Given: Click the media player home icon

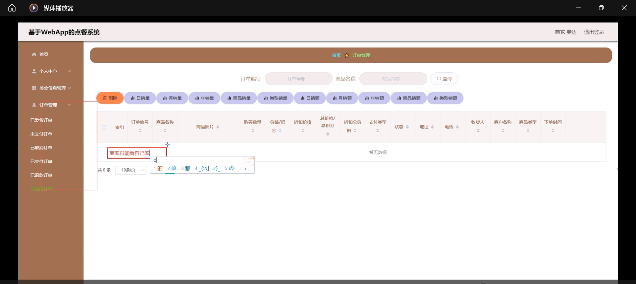Looking at the screenshot, I should tap(12, 8).
